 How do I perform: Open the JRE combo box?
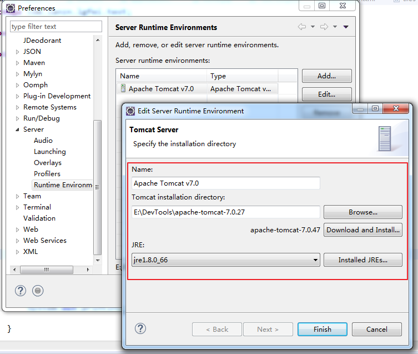(226, 260)
